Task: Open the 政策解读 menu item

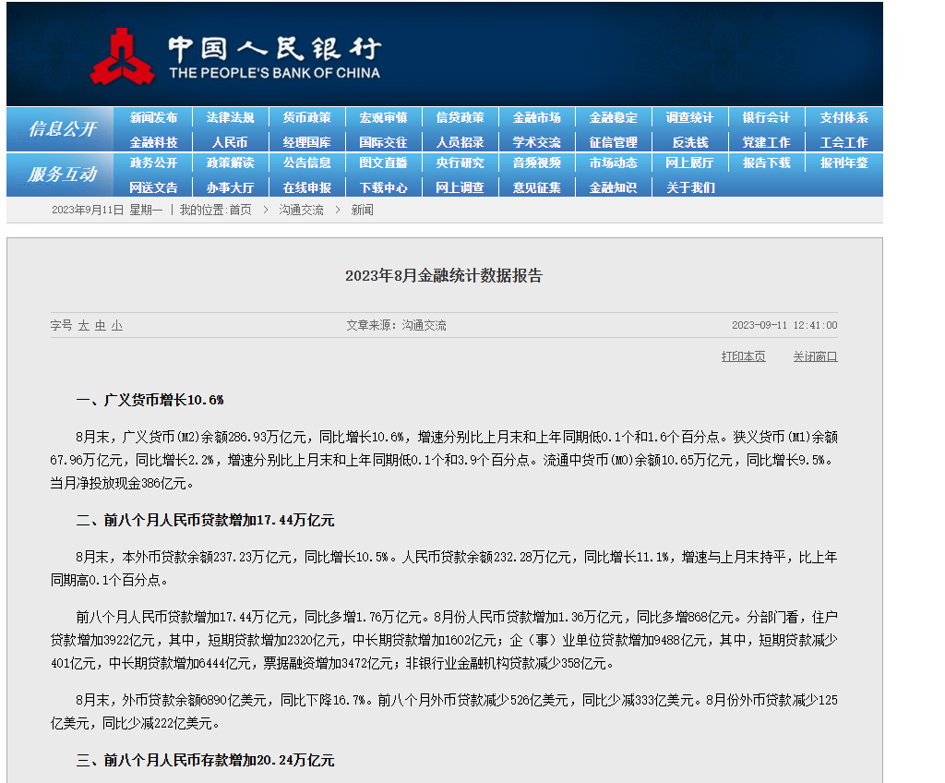Action: click(230, 163)
